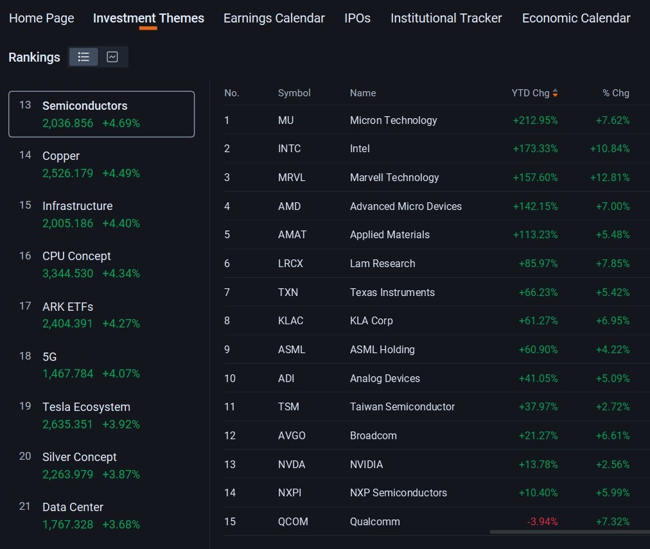The height and width of the screenshot is (549, 650).
Task: Open the Silver Concept theme
Action: coord(101,466)
